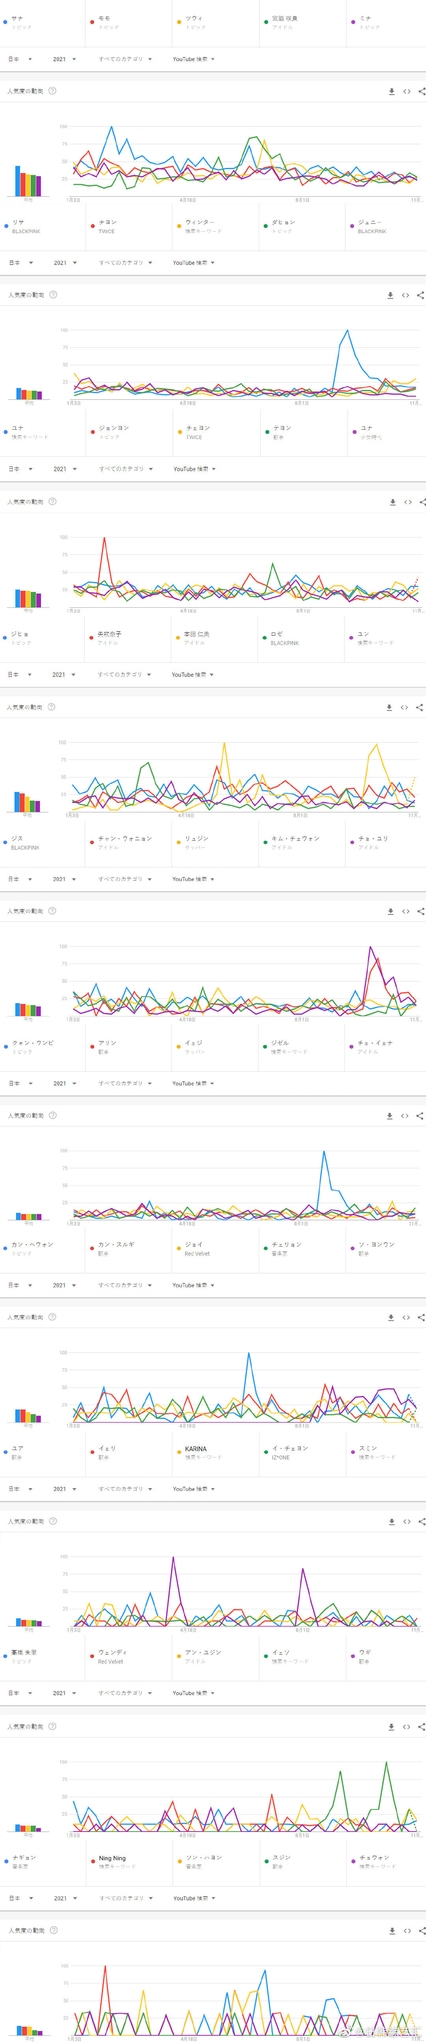Open the 日本 region dropdown under the ジヒョ row
The height and width of the screenshot is (2042, 426).
20,674
